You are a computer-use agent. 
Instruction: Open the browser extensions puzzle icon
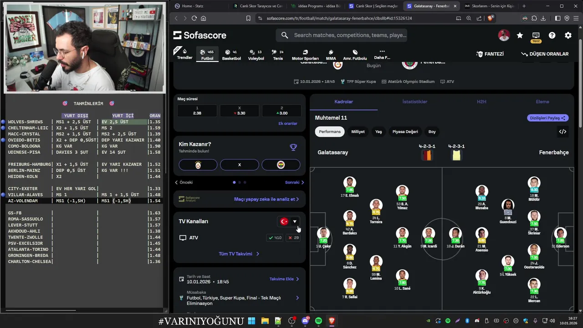coord(534,18)
